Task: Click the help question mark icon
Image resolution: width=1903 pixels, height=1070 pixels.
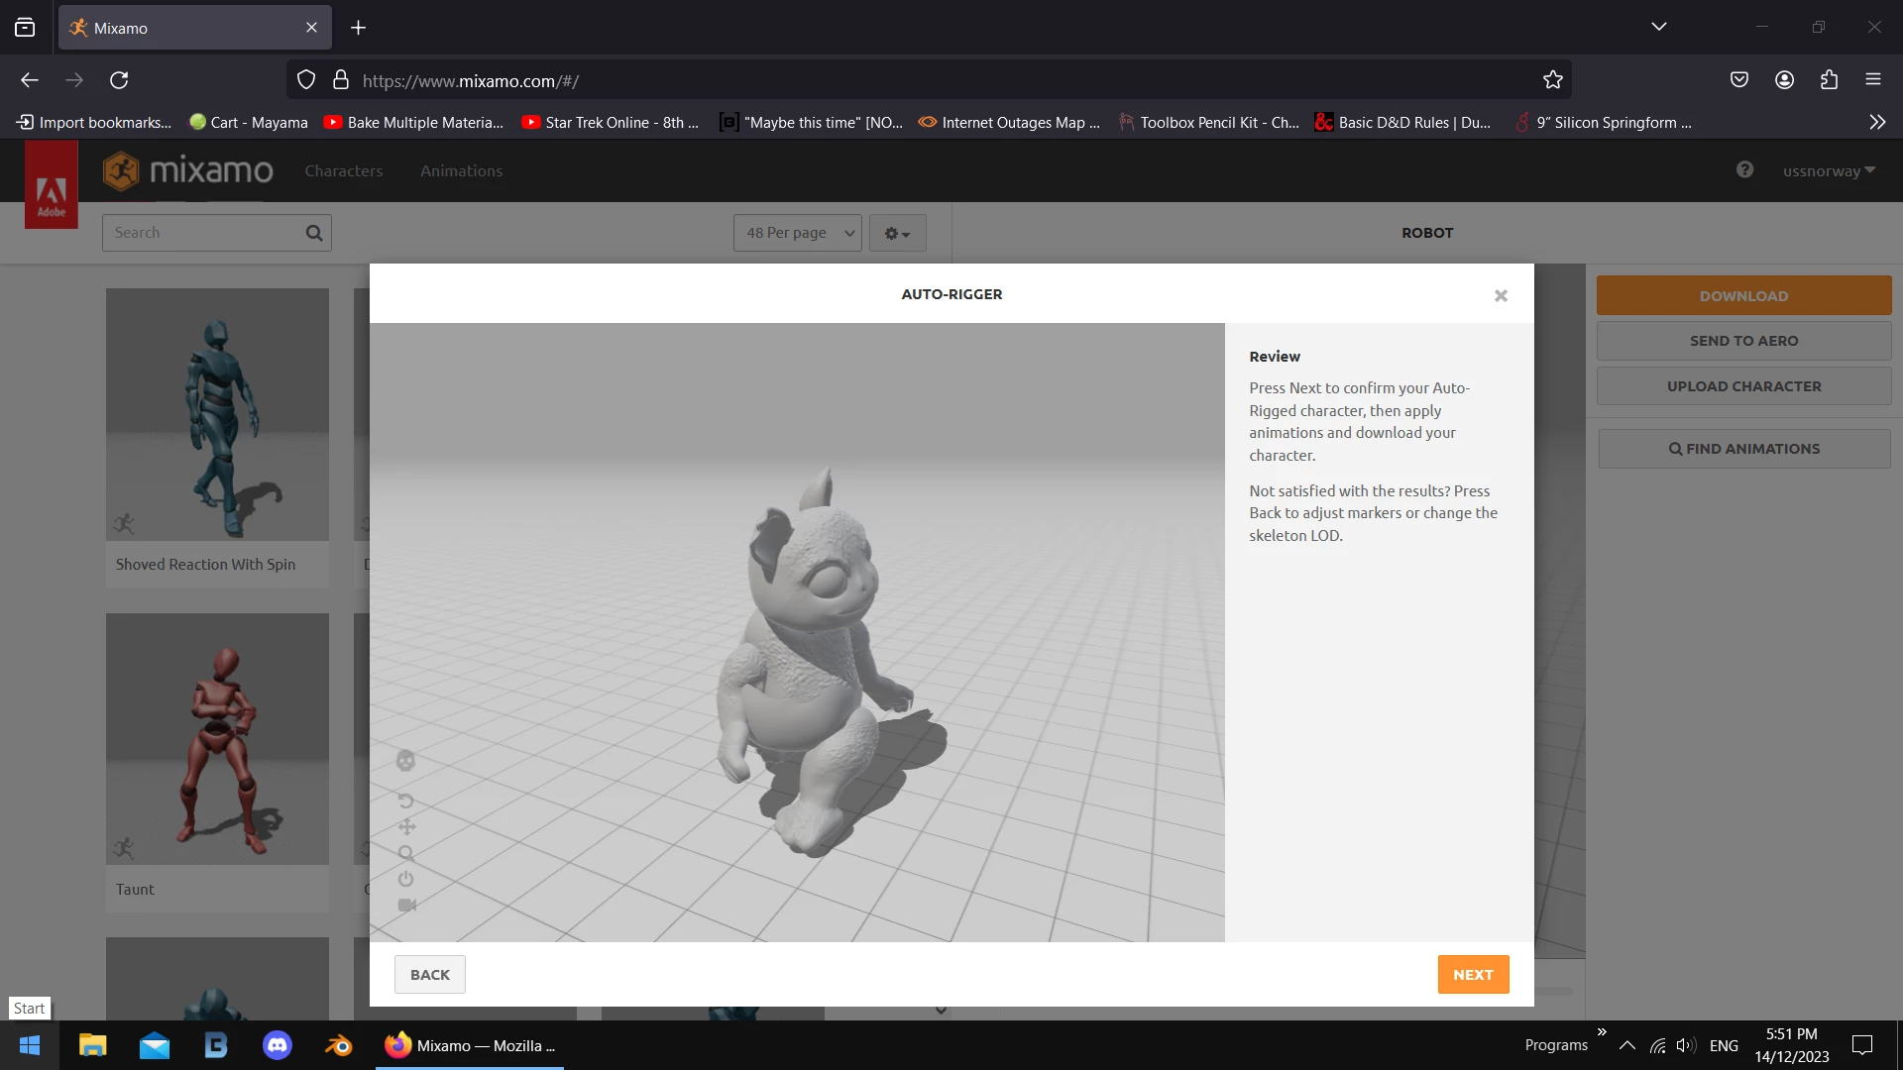Action: (x=1744, y=170)
